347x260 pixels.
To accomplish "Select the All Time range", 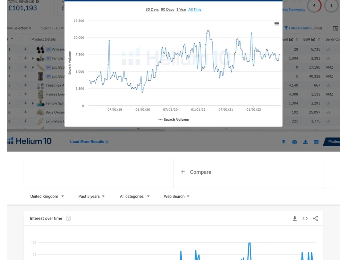I will pyautogui.click(x=195, y=9).
